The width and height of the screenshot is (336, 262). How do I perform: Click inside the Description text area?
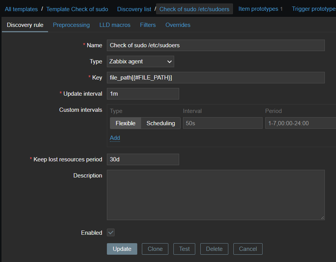tap(215, 194)
